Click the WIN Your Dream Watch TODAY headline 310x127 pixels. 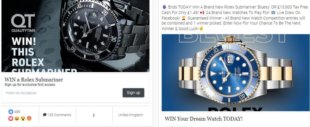pyautogui.click(x=204, y=119)
